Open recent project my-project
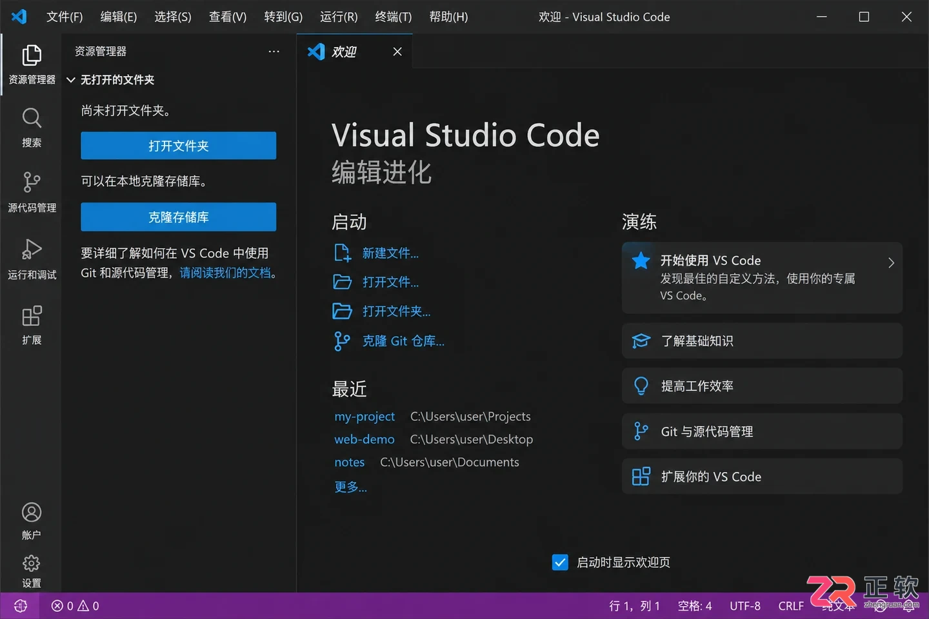 [365, 417]
